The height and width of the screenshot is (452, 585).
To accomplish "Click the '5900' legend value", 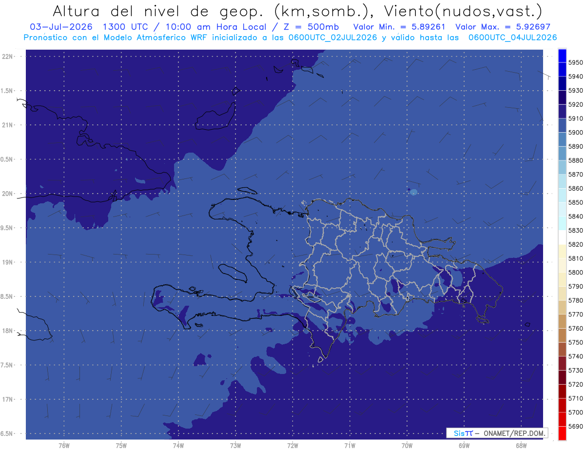I will (575, 133).
